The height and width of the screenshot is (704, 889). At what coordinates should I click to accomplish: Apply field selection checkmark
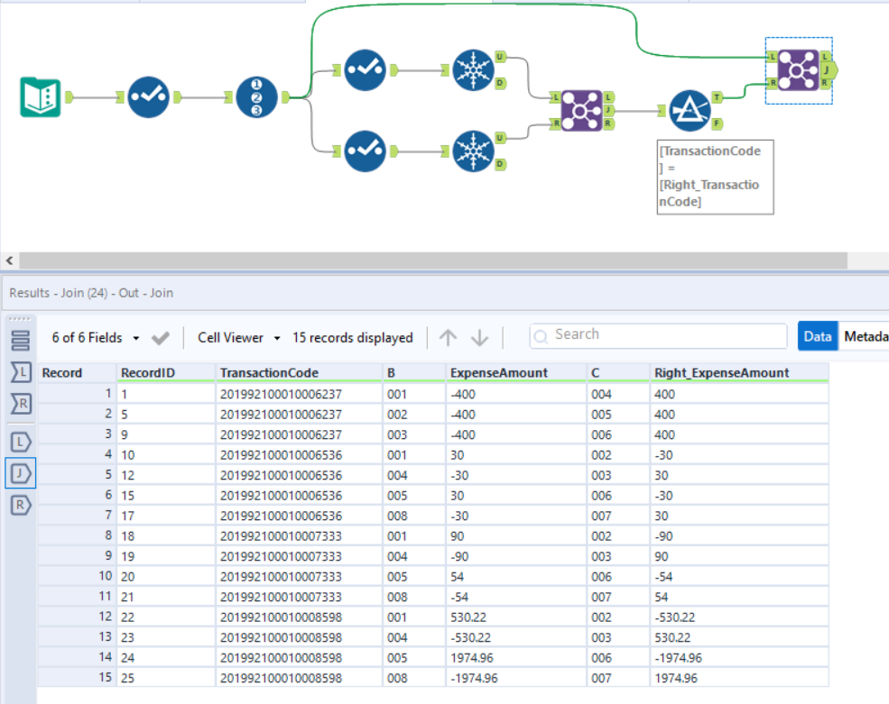pyautogui.click(x=161, y=338)
